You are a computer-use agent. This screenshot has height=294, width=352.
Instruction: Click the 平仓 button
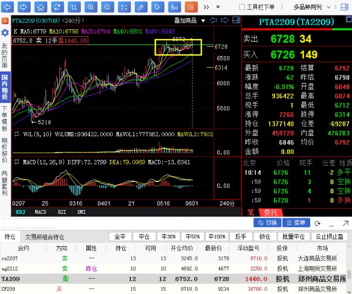pos(144,237)
